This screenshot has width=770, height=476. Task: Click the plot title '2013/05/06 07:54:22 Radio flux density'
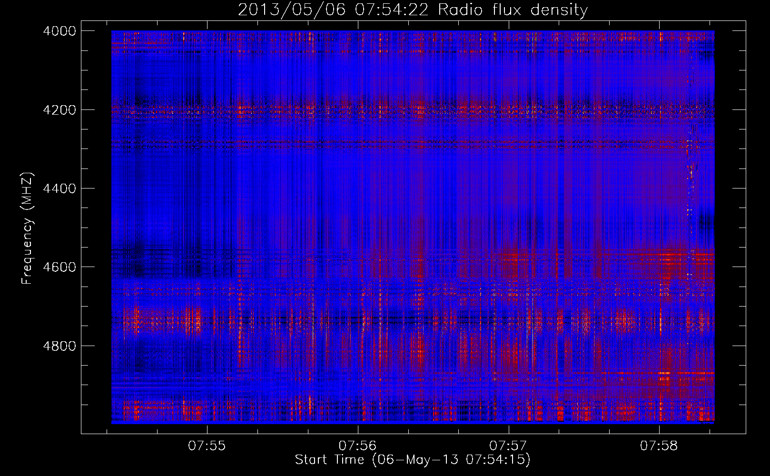413,10
